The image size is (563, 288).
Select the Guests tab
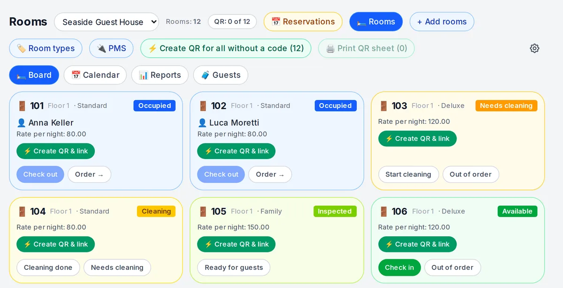[x=221, y=75]
